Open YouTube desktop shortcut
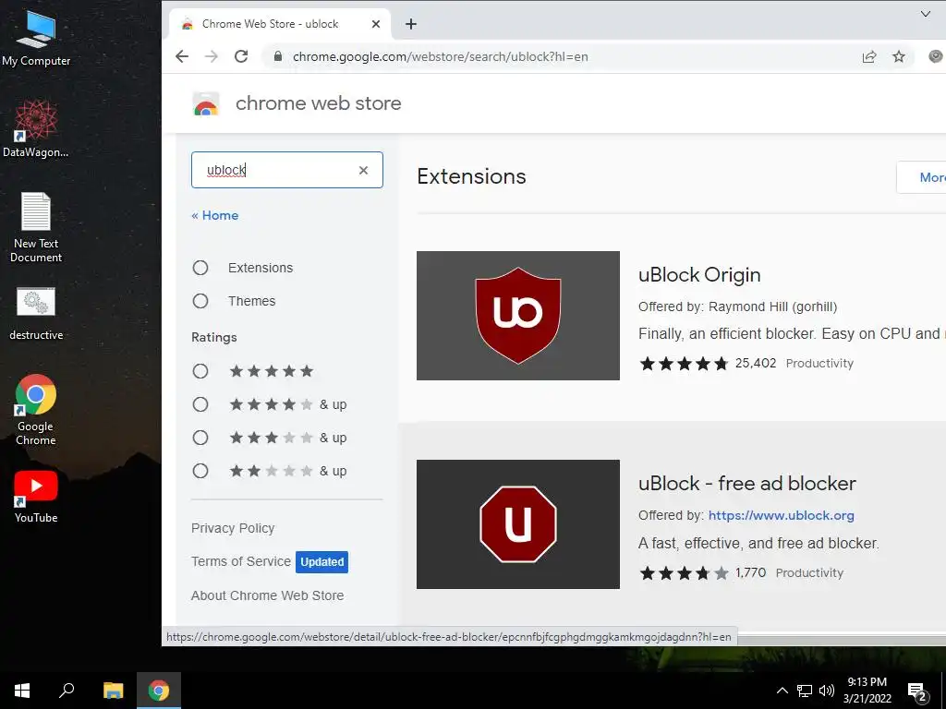Image resolution: width=946 pixels, height=709 pixels. pyautogui.click(x=36, y=497)
